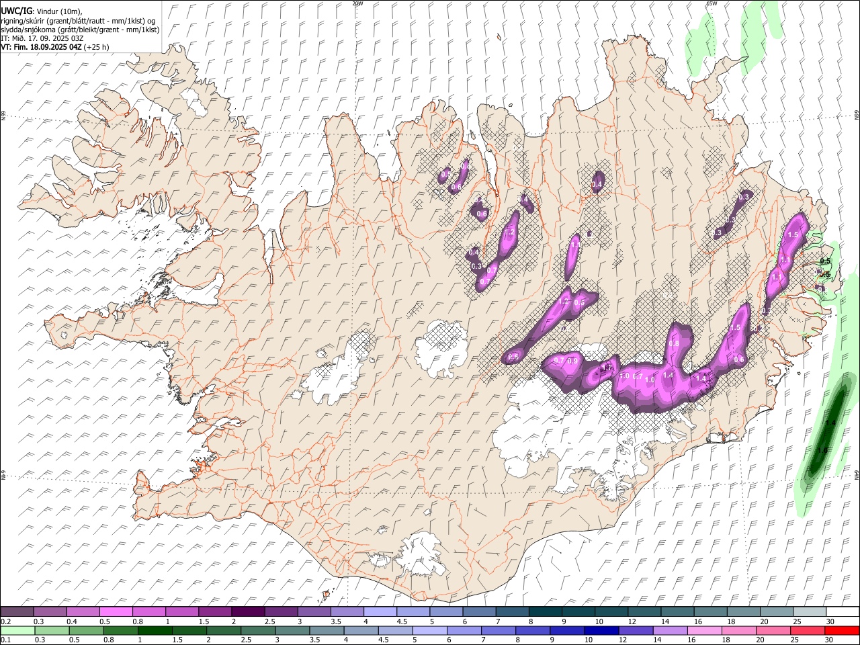Viewport: 860px width, 645px height.
Task: Select the darkest purple swatch labeled 2
Action: tap(247, 612)
